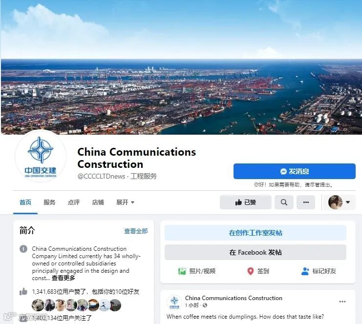Open the page three-dots more options
The image size is (362, 324).
pyautogui.click(x=306, y=202)
